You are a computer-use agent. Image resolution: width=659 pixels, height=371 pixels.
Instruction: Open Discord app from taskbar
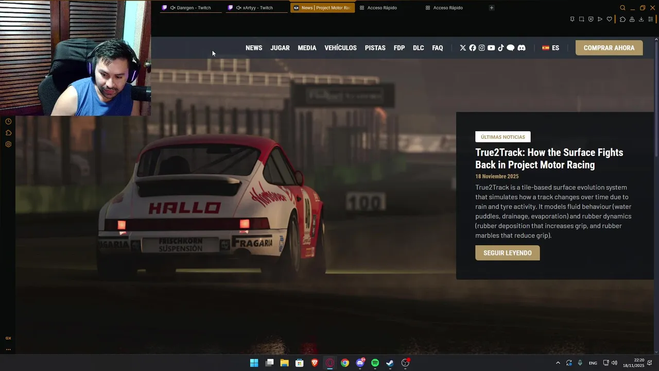360,363
